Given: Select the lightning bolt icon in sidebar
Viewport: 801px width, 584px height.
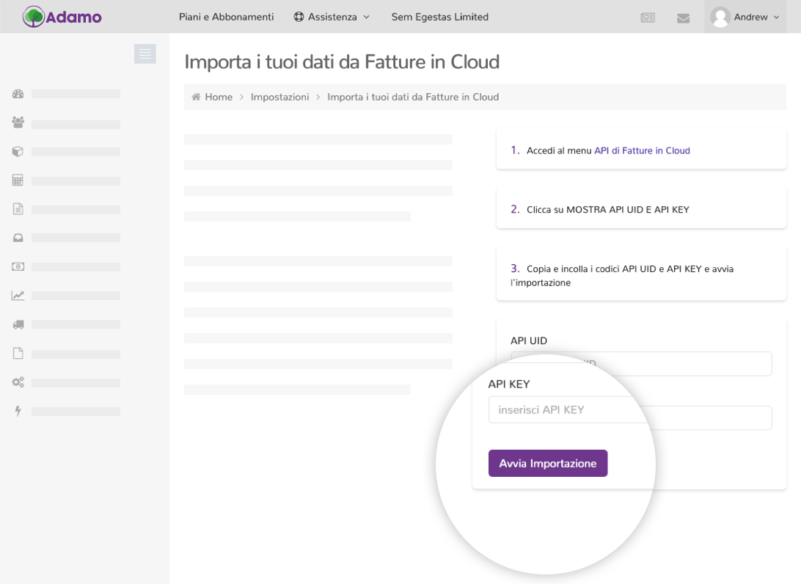Looking at the screenshot, I should pos(18,412).
